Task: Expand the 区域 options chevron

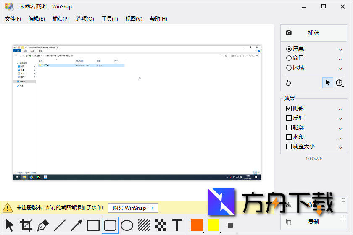Action: [340, 69]
